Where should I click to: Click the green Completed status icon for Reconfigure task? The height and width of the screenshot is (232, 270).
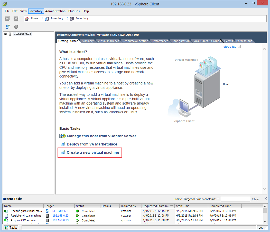pos(77,211)
